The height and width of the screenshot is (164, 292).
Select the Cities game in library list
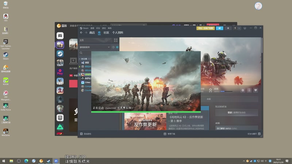pyautogui.click(x=86, y=82)
